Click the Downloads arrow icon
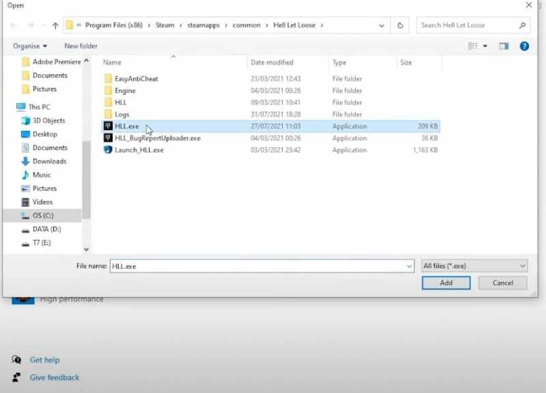Screen dimensions: 546x393 click(x=25, y=161)
